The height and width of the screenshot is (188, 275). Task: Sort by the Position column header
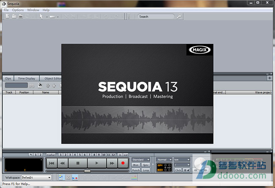[x=24, y=93]
